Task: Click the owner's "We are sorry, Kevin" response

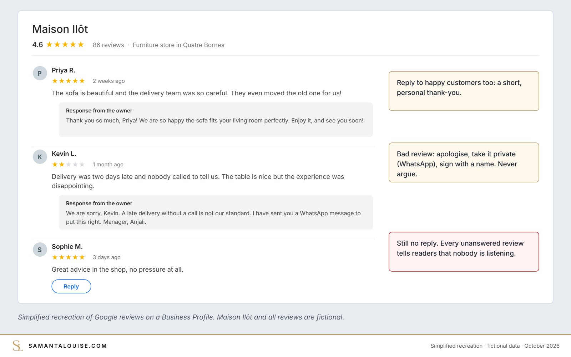Action: [213, 218]
